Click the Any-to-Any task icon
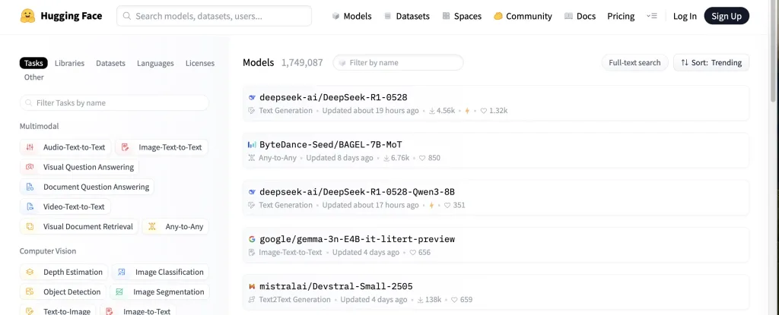 (x=152, y=227)
